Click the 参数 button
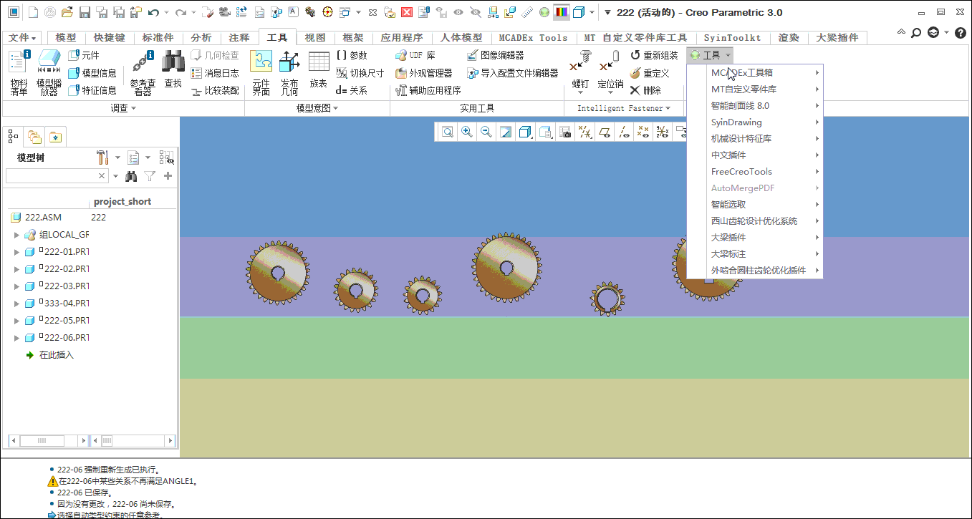This screenshot has width=972, height=519. (351, 55)
